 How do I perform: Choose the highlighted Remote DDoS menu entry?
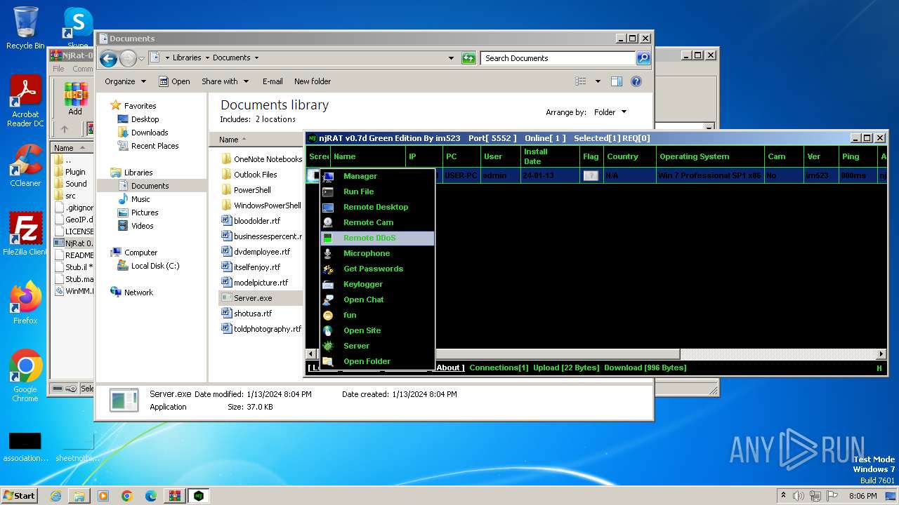click(377, 238)
